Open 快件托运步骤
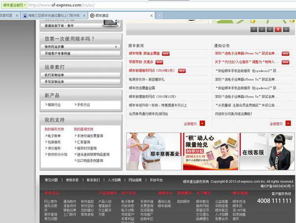 [x=81, y=47]
